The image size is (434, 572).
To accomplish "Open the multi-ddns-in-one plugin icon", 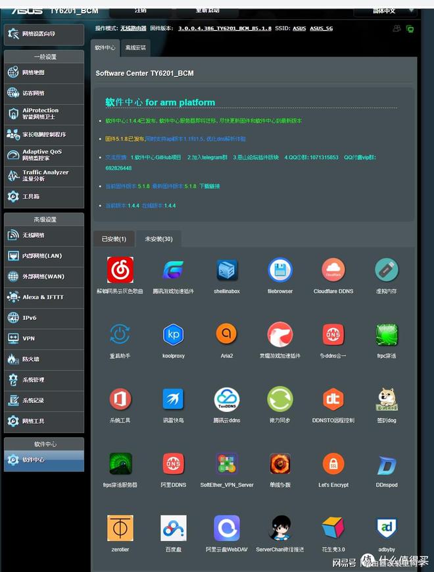I will pos(333,334).
